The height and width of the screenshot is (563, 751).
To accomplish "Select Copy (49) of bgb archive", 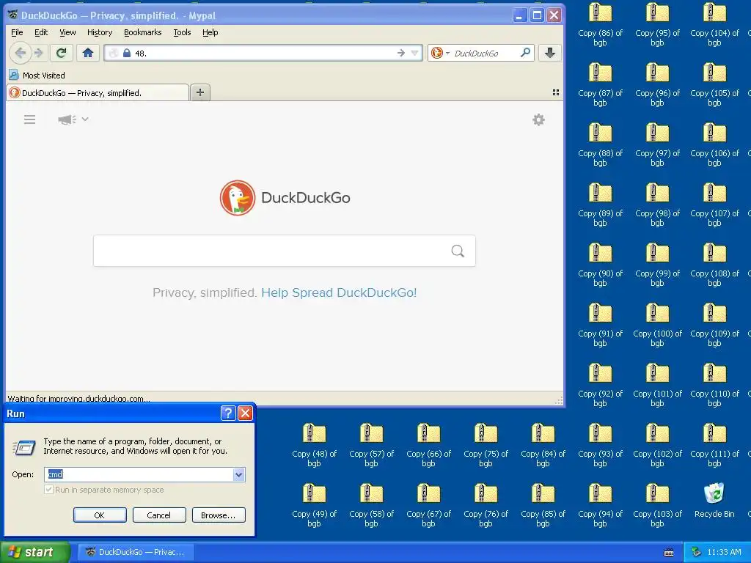I will pyautogui.click(x=314, y=506).
